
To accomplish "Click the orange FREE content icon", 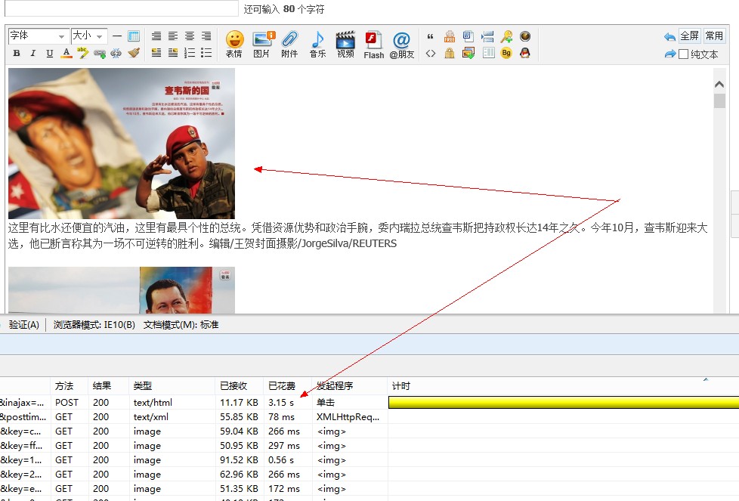I will [450, 36].
